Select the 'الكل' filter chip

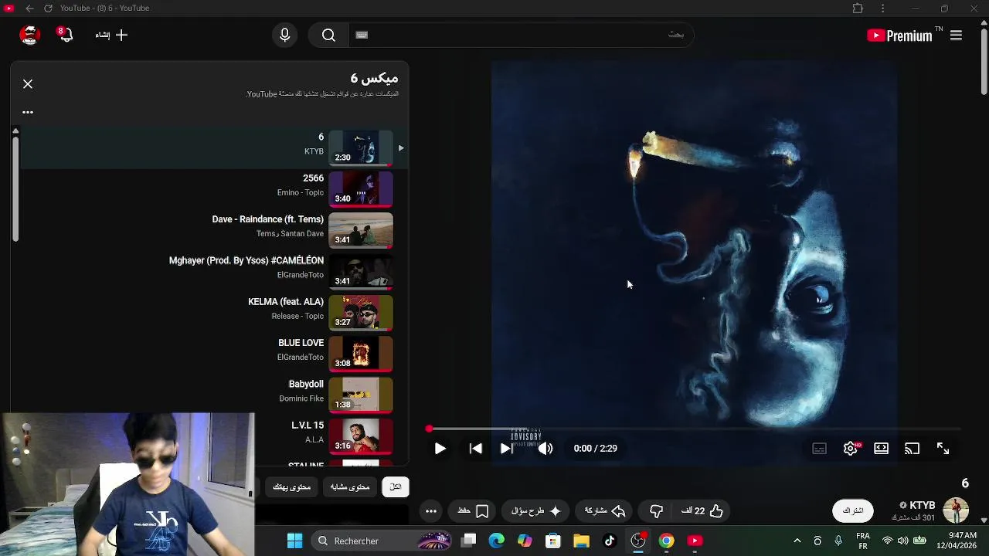[396, 486]
